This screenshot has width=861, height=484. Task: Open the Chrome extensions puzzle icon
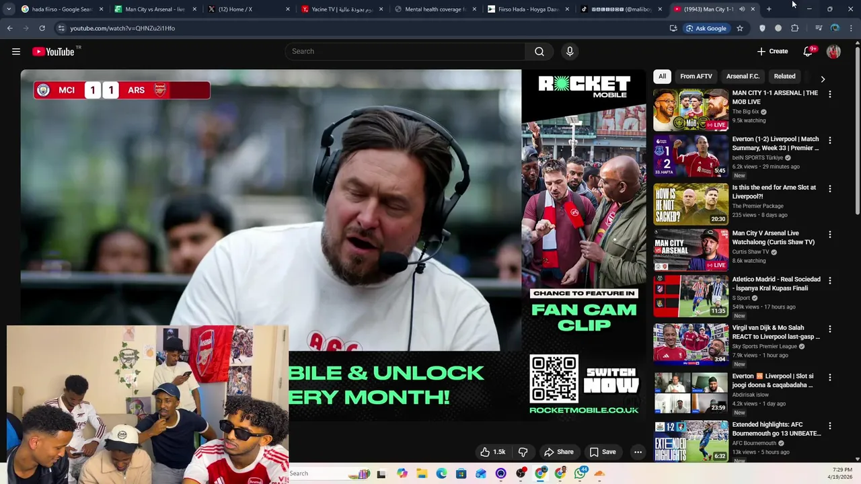coord(795,28)
